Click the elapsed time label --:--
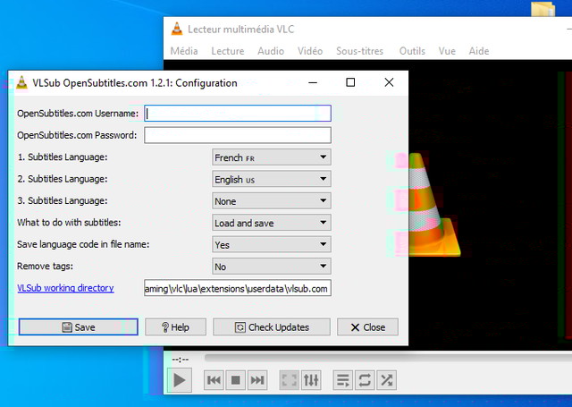The height and width of the screenshot is (407, 572). click(181, 360)
